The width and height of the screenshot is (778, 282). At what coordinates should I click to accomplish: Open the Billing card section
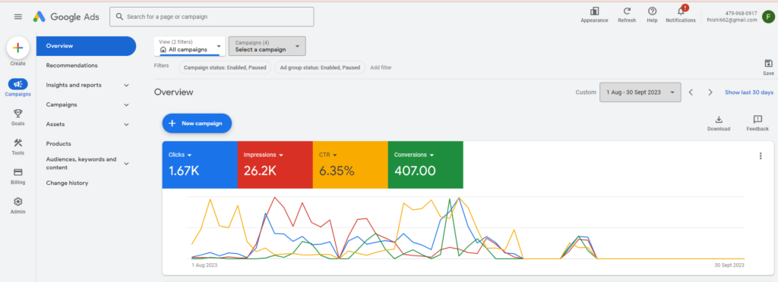point(18,172)
